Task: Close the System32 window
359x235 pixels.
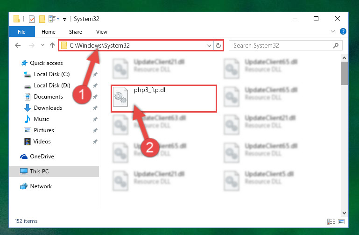Action: (x=337, y=19)
